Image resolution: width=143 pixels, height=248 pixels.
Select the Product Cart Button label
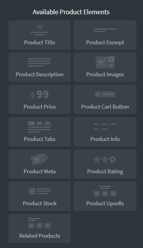pyautogui.click(x=105, y=107)
